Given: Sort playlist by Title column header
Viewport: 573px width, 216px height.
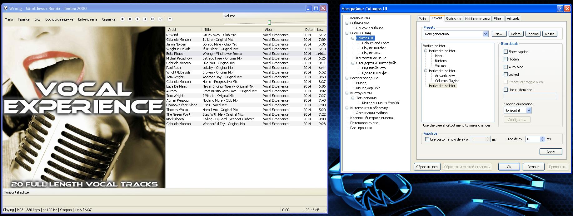Looking at the screenshot, I should coord(232,30).
